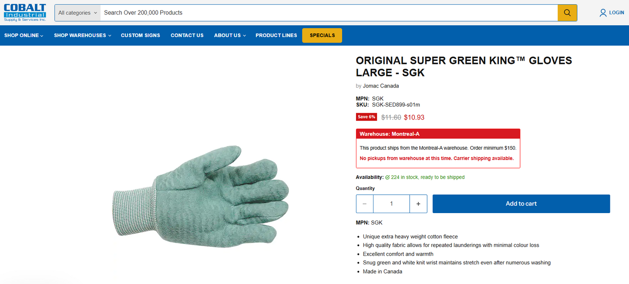Click the minus icon to decrease quantity
The width and height of the screenshot is (629, 284).
(x=364, y=204)
